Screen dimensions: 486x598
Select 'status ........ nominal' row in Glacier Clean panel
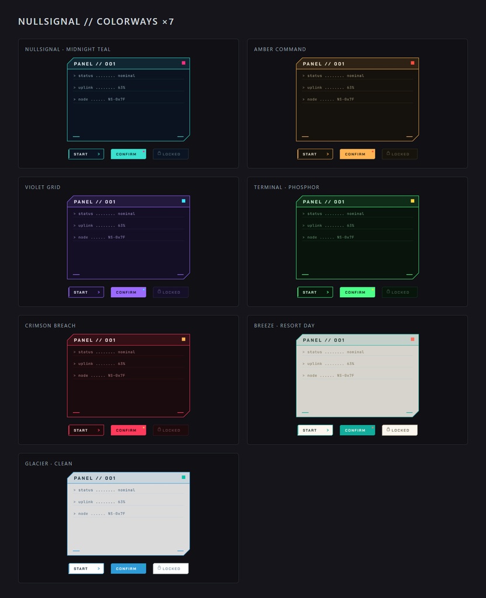(x=129, y=490)
